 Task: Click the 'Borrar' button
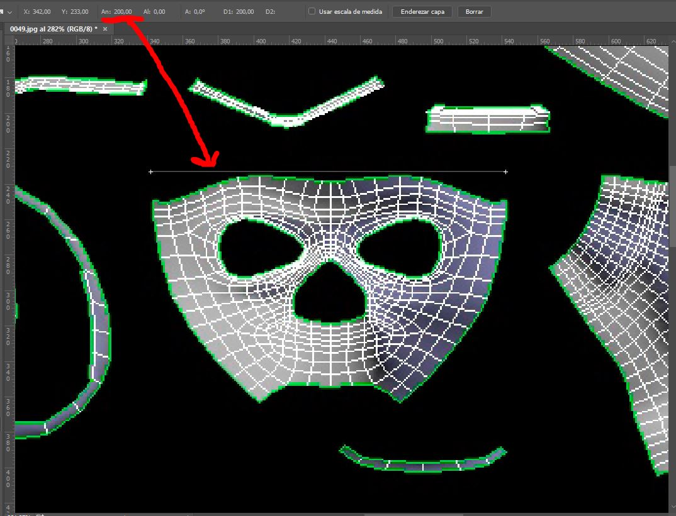474,11
